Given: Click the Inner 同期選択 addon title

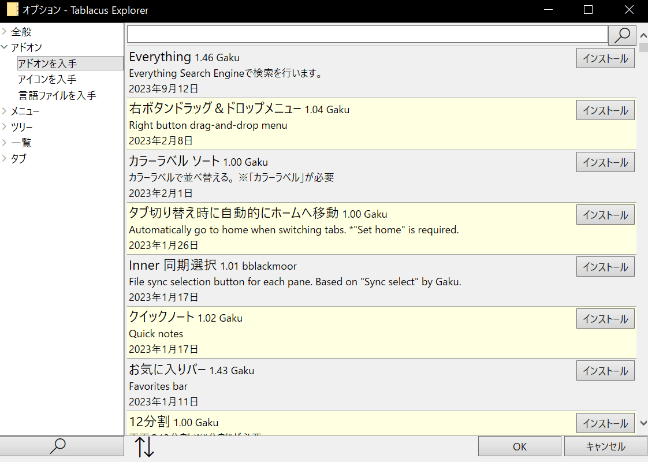Looking at the screenshot, I should coord(173,265).
